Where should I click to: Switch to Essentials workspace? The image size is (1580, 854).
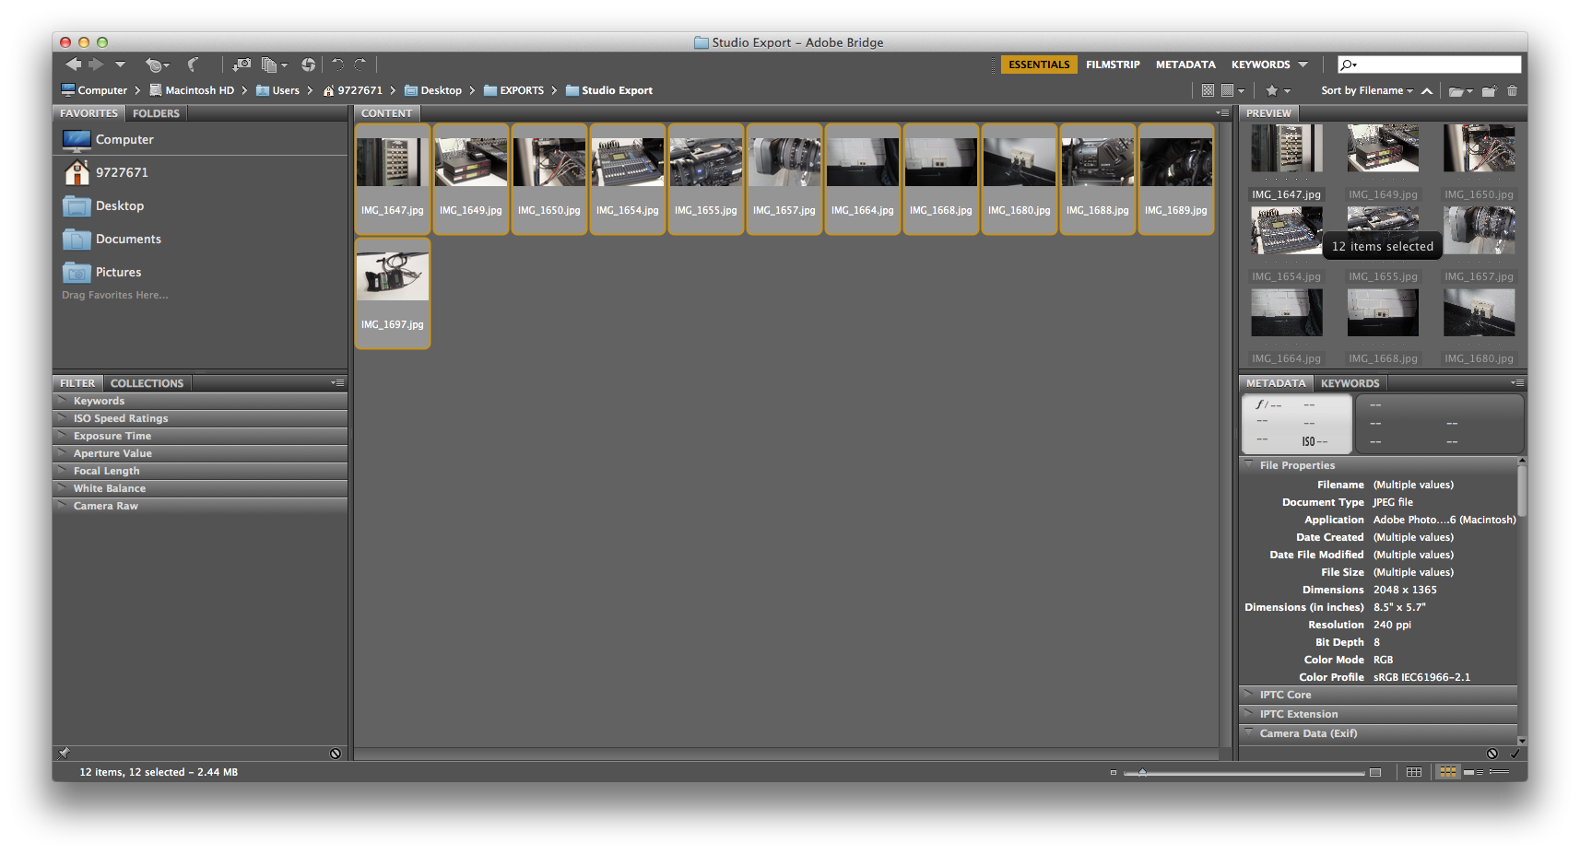tap(1039, 64)
